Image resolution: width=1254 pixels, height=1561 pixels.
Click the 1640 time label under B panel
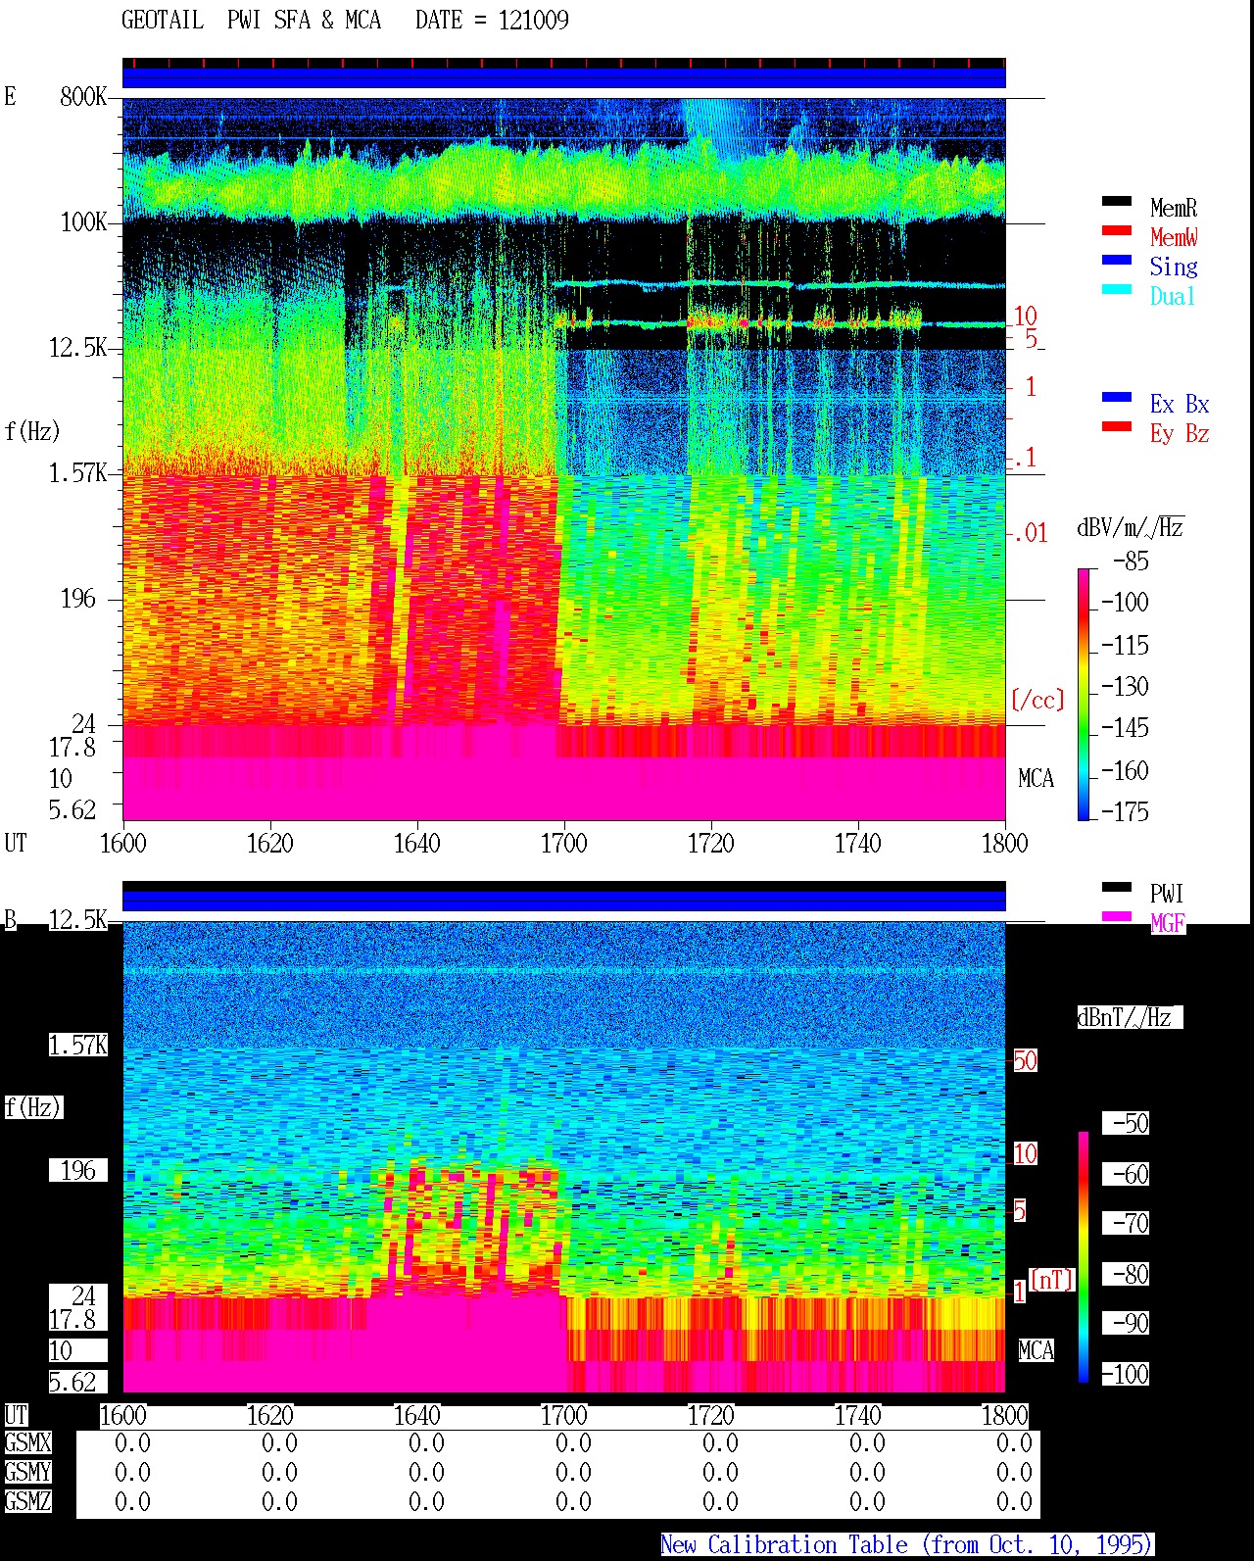416,1415
